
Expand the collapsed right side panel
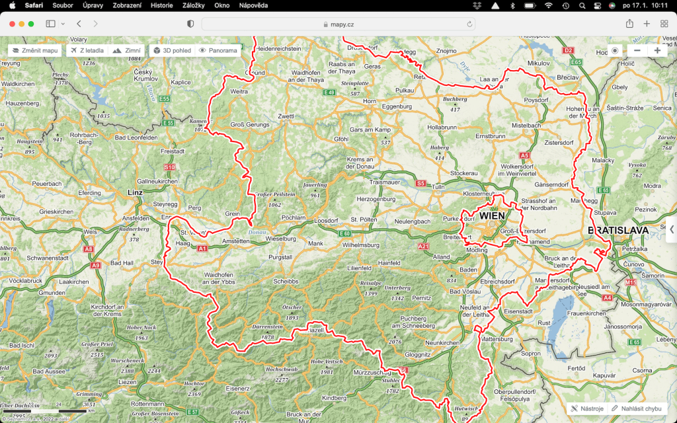click(671, 229)
